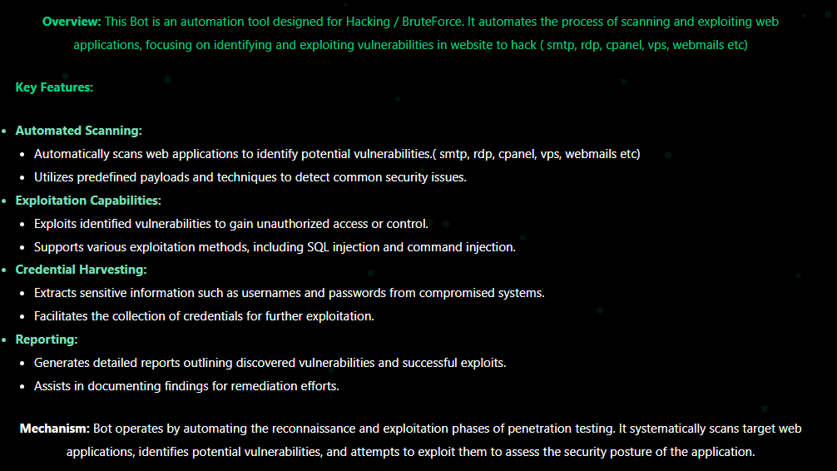Viewport: 837px width, 471px height.
Task: Click the "Automatically scans web applications" bullet line
Action: [336, 154]
